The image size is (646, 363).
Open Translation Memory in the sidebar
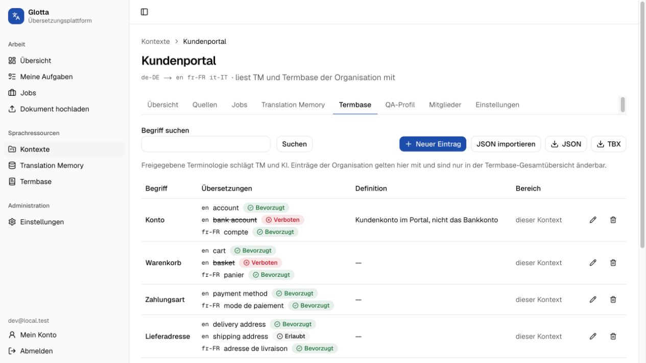click(64, 165)
